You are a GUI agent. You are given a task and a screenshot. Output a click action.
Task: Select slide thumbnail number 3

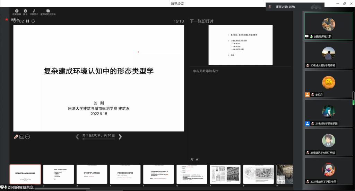pos(92,174)
